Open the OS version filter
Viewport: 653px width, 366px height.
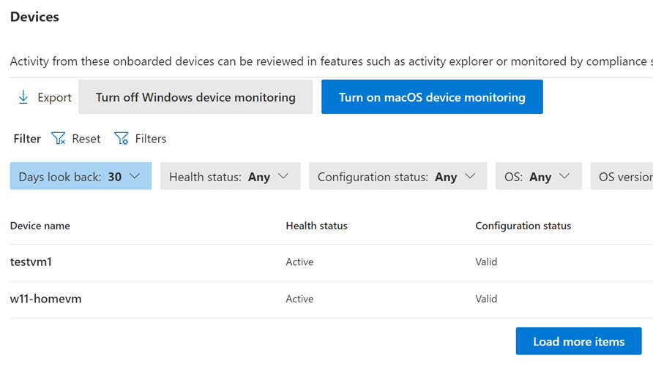point(624,176)
